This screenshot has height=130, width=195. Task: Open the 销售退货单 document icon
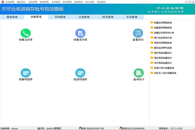pos(80,33)
